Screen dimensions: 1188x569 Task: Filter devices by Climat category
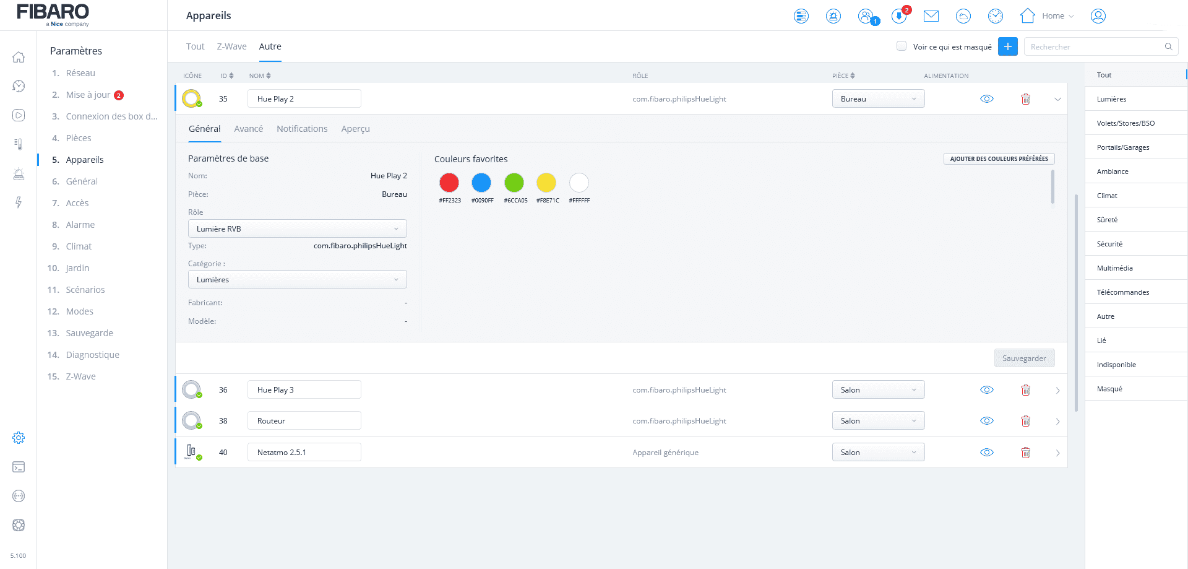tap(1135, 196)
